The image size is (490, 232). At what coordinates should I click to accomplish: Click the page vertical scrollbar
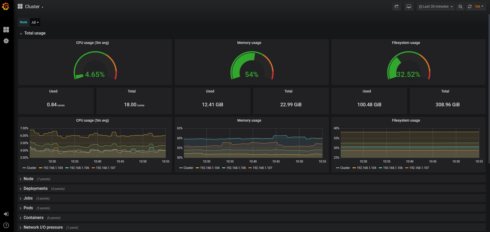point(489,89)
